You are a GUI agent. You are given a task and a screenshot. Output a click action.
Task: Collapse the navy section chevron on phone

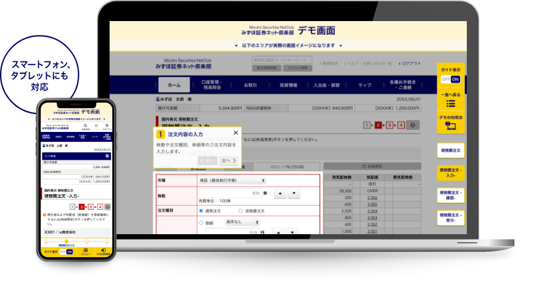107,156
